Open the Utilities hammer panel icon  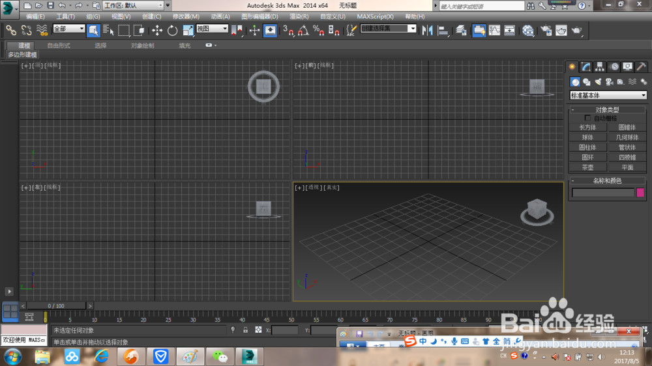click(x=642, y=66)
